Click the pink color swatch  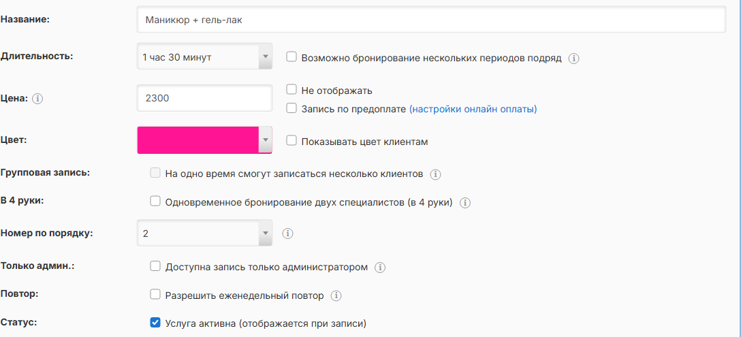point(198,140)
